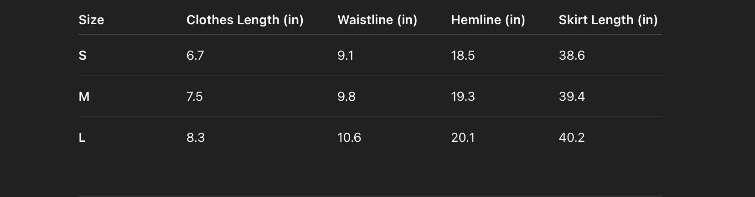Click the L size row label
This screenshot has height=197, width=755.
coord(82,138)
